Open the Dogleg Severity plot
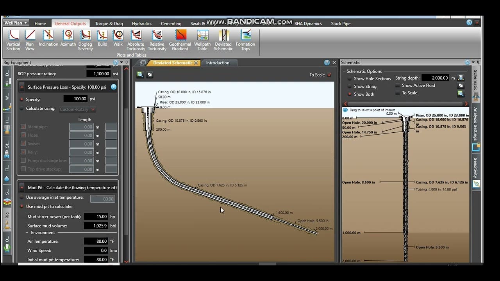The width and height of the screenshot is (500, 281). point(85,40)
